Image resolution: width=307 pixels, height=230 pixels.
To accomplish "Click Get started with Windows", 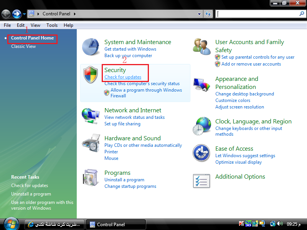I will point(130,49).
